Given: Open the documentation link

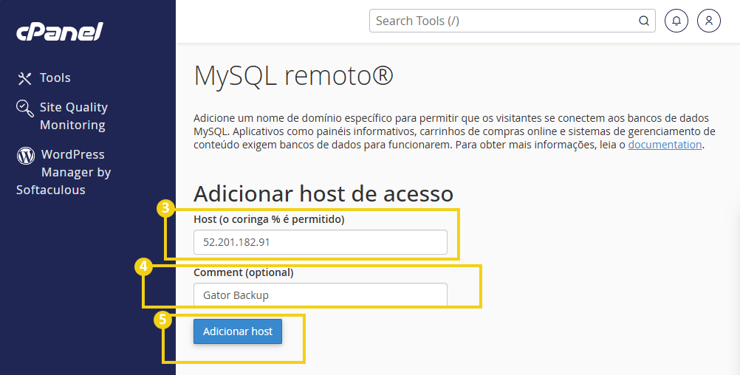Looking at the screenshot, I should tap(665, 145).
